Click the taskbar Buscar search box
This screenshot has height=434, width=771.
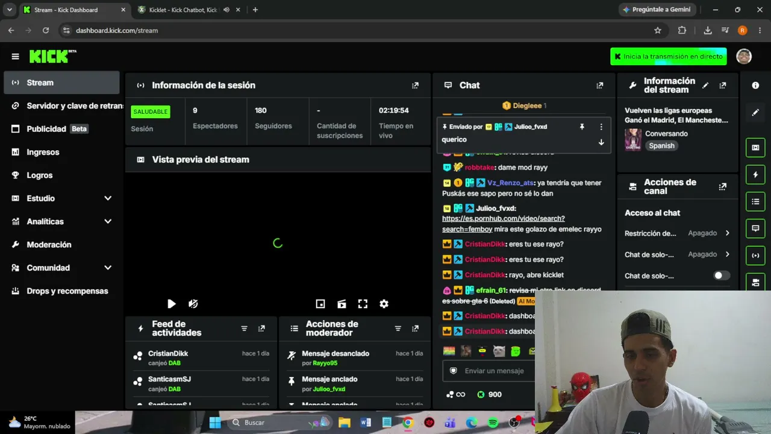279,423
